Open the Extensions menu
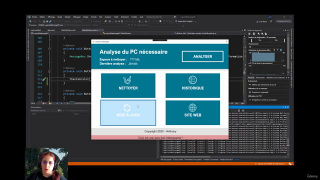Image resolution: width=320 pixels, height=180 pixels. tap(125, 17)
